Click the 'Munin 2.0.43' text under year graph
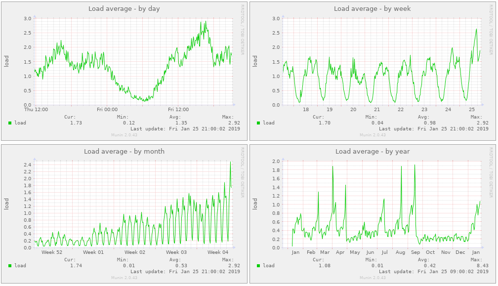The height and width of the screenshot is (286, 498). pyautogui.click(x=373, y=278)
